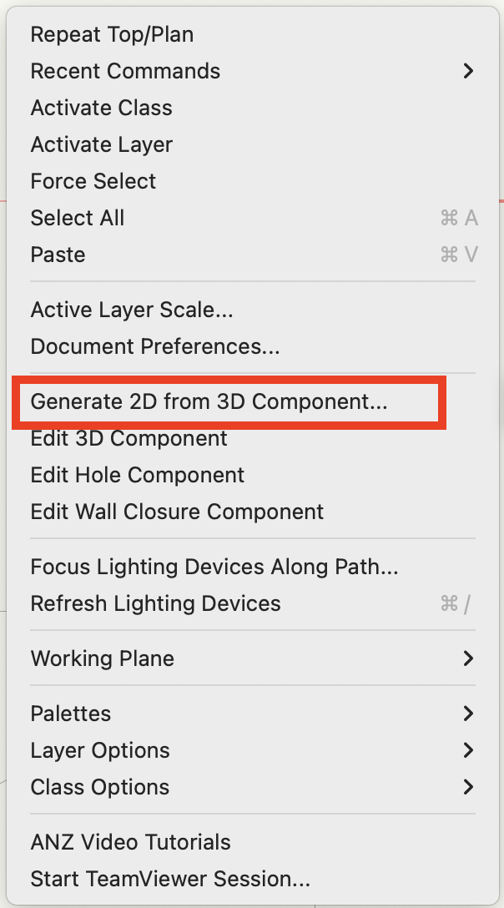Launch ANZ Video Tutorials
Viewport: 504px width, 908px height.
130,842
